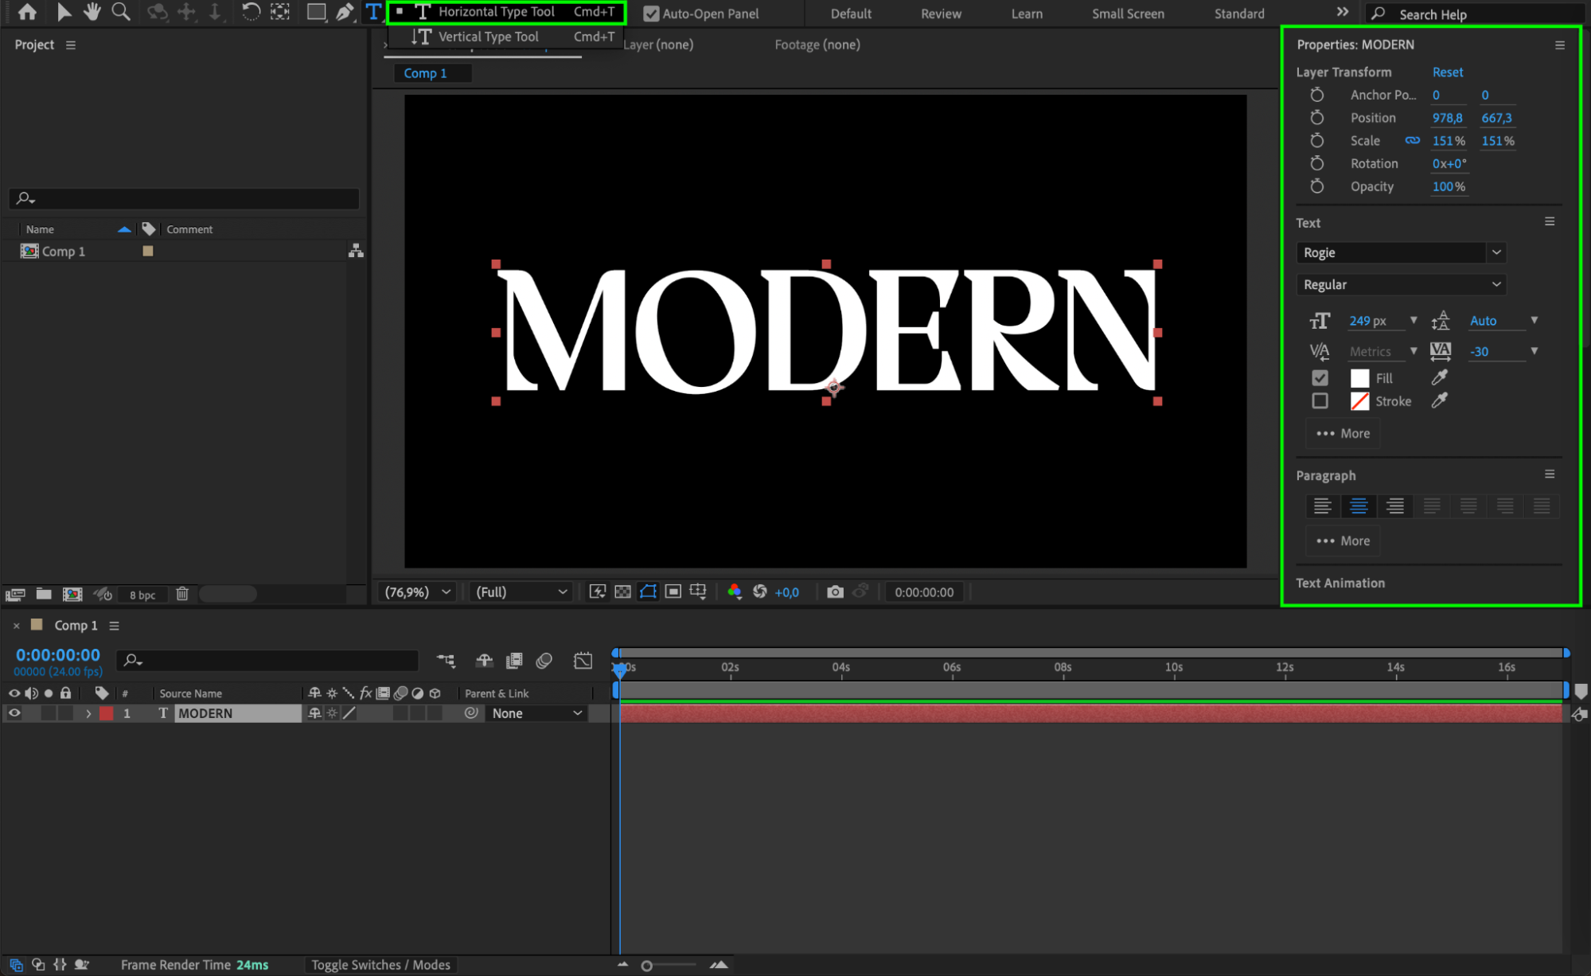Take a snapshot with camera icon
The width and height of the screenshot is (1591, 976).
click(x=834, y=591)
